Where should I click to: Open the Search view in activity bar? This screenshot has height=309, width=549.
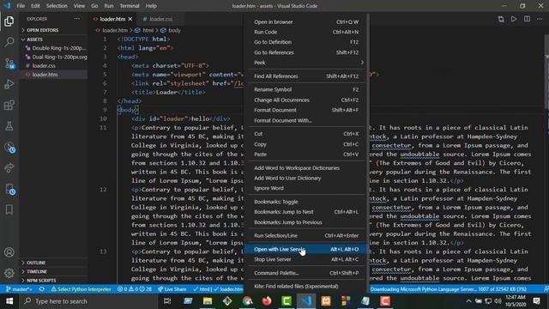[x=9, y=42]
